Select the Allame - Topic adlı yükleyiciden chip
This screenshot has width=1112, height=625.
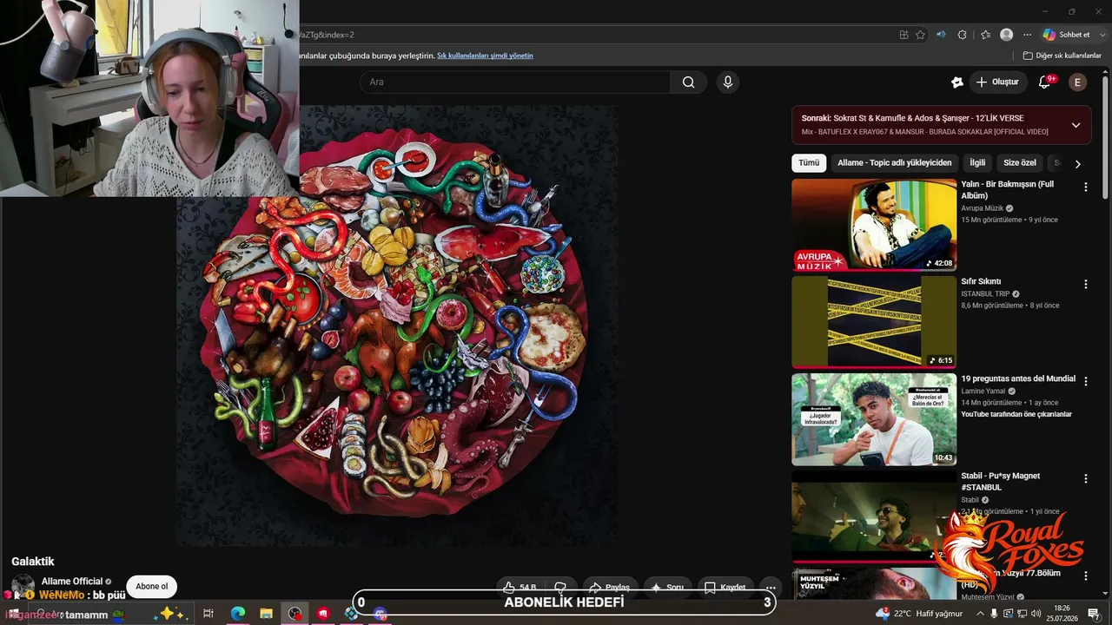pos(895,163)
